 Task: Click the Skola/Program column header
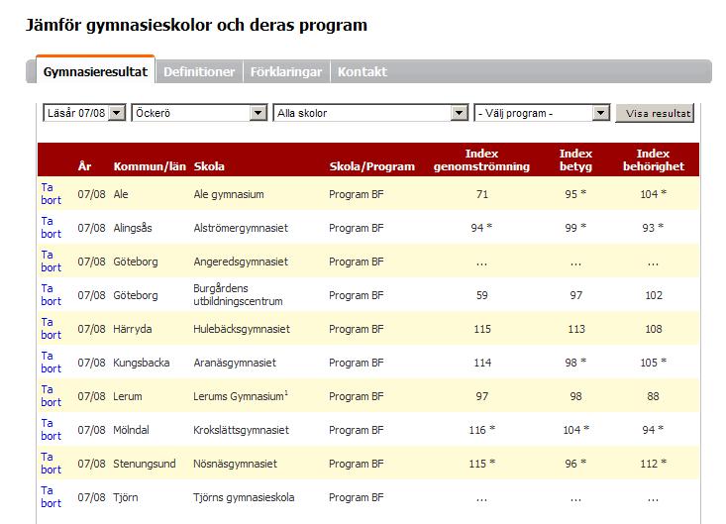point(371,166)
